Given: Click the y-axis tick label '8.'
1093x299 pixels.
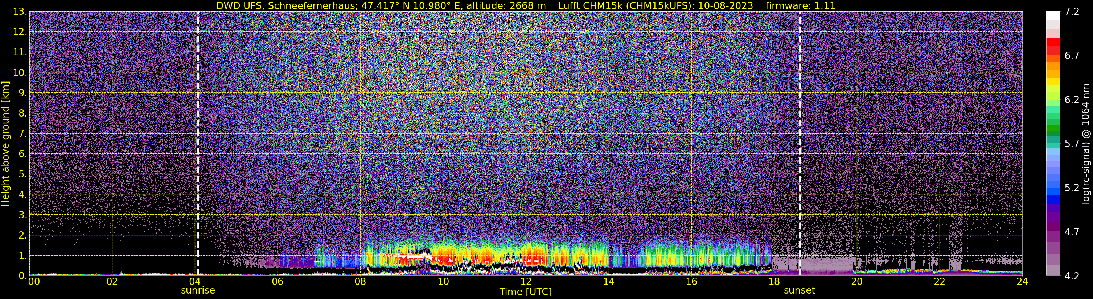Looking at the screenshot, I should click(x=22, y=114).
